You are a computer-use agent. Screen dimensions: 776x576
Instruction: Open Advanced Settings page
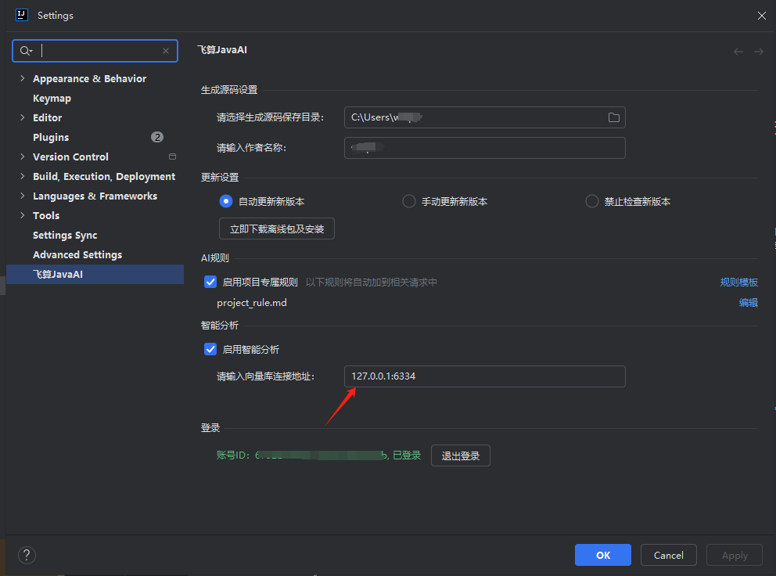(77, 254)
